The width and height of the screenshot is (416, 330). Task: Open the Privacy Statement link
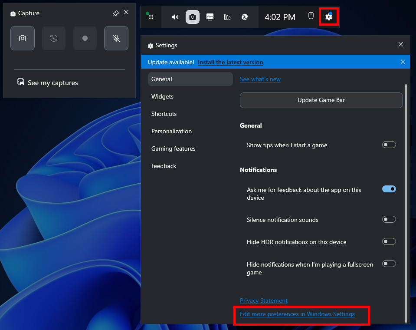(264, 300)
